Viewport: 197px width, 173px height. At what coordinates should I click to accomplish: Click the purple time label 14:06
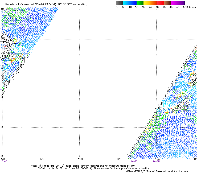156,162
